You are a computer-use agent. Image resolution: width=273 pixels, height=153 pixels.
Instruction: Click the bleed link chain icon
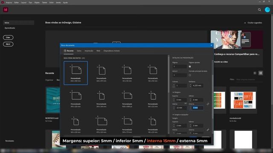(208, 130)
